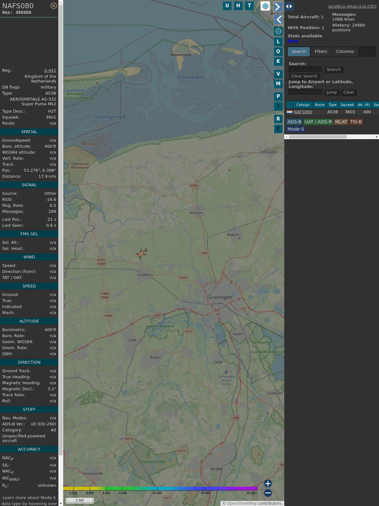Focus the Jump to Airport input field
The image size is (379, 506).
(306, 92)
